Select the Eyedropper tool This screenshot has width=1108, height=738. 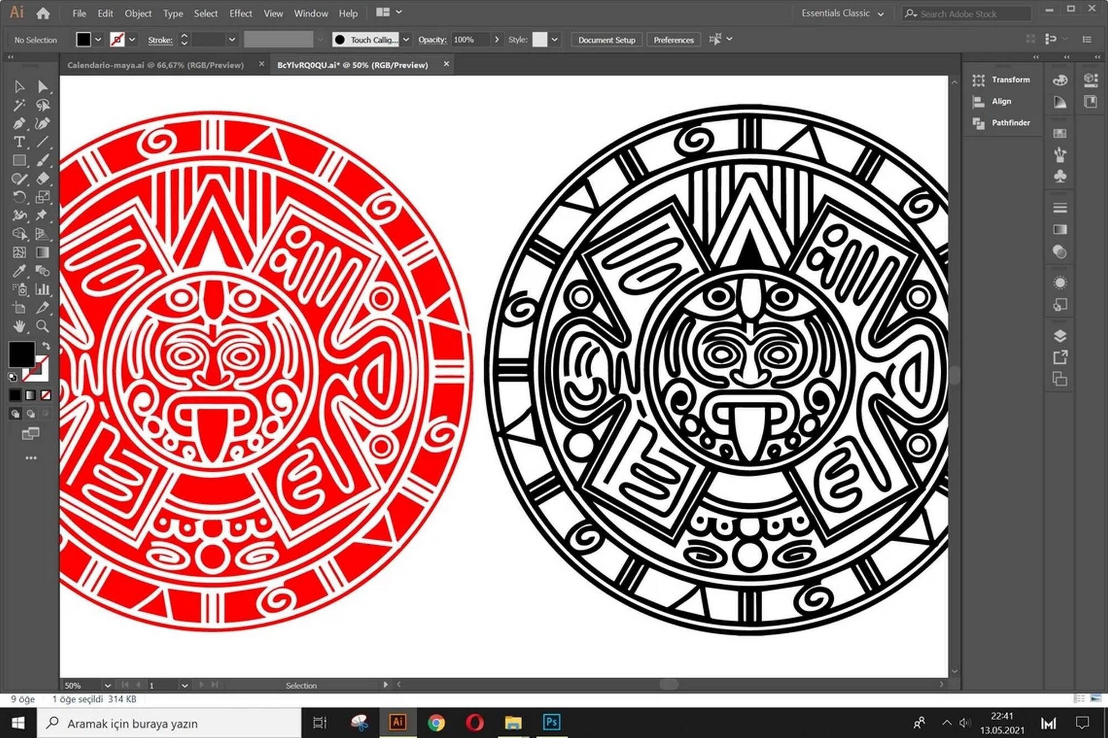pos(19,271)
